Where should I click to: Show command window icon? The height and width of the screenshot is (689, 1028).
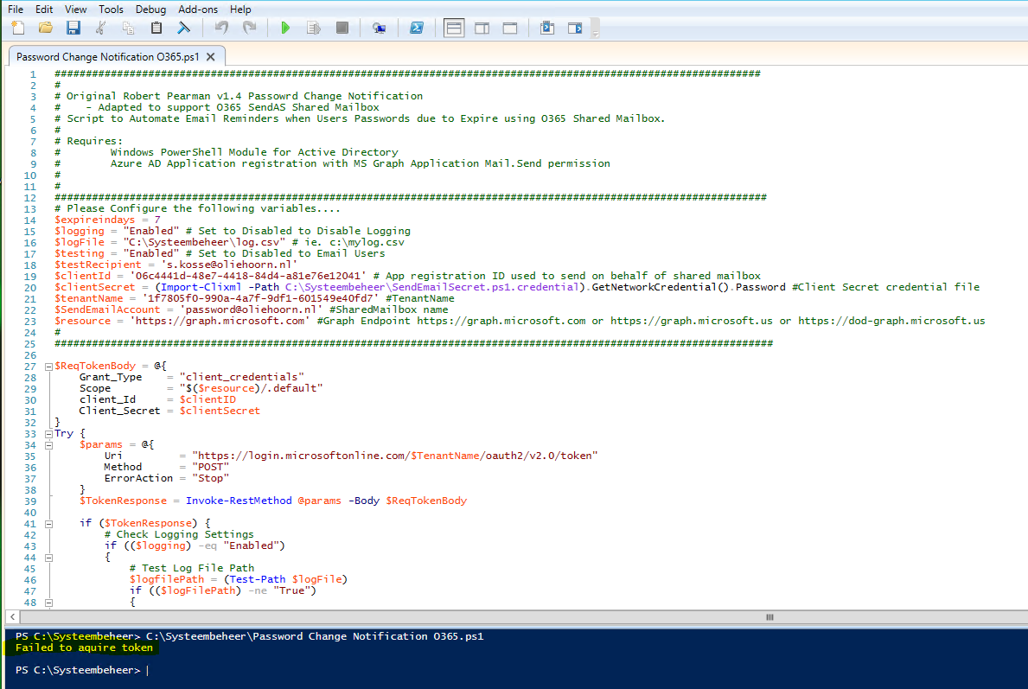(x=546, y=28)
